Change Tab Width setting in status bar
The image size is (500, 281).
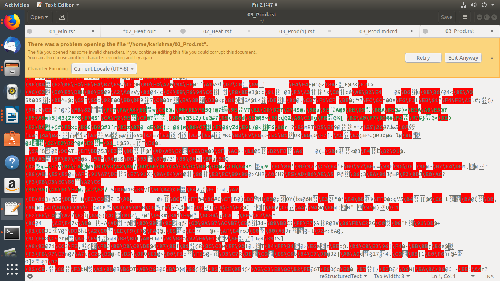point(391,276)
